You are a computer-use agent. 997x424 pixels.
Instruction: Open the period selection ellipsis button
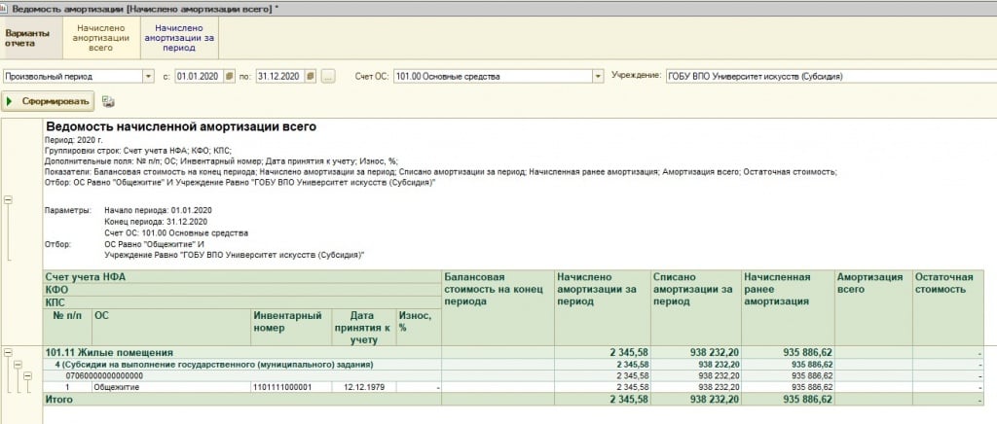click(x=328, y=76)
